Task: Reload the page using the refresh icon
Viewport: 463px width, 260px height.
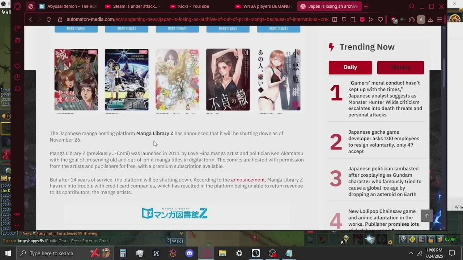Action: [x=49, y=19]
